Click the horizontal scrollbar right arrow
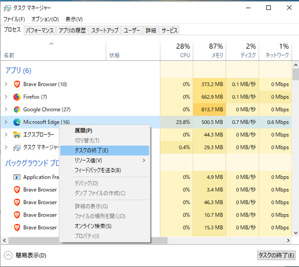299x267 pixels. click(x=289, y=240)
